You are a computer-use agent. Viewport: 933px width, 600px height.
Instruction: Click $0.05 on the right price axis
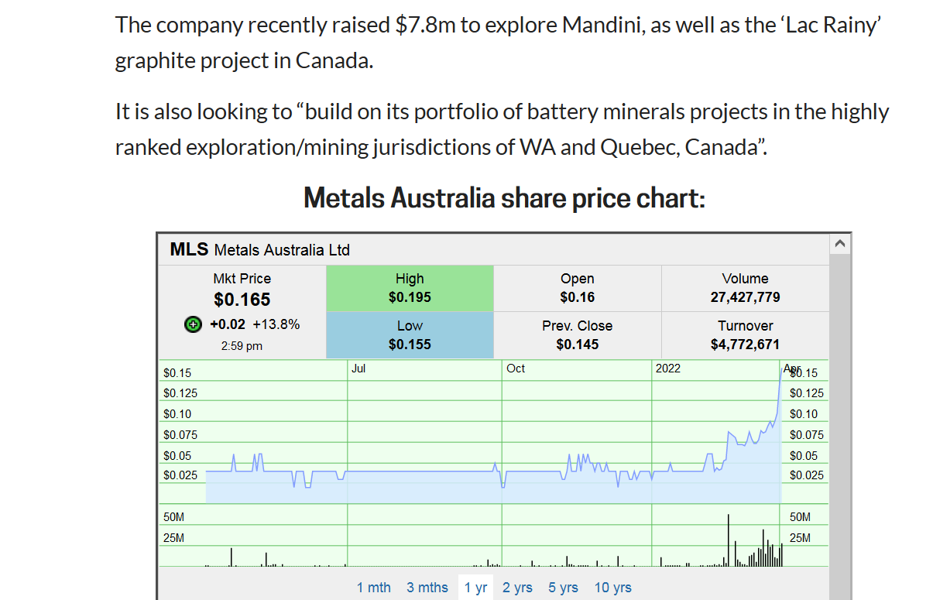coord(804,456)
